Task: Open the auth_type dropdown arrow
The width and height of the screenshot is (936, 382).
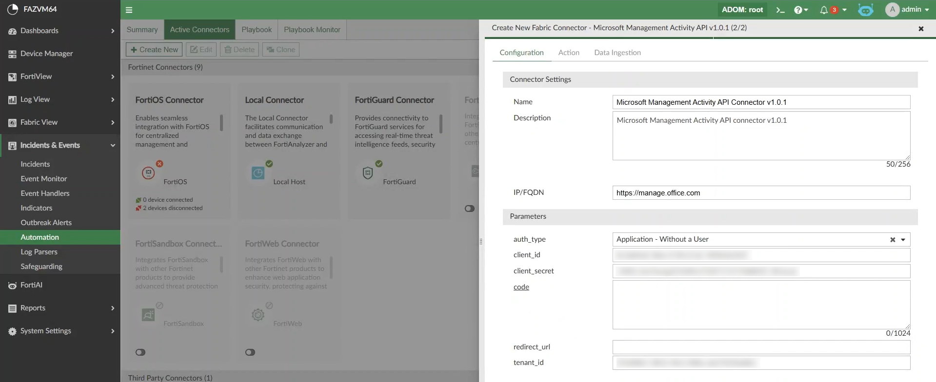Action: [903, 240]
